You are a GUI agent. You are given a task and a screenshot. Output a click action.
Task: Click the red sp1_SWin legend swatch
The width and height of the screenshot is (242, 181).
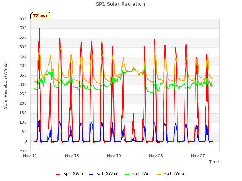click(59, 174)
